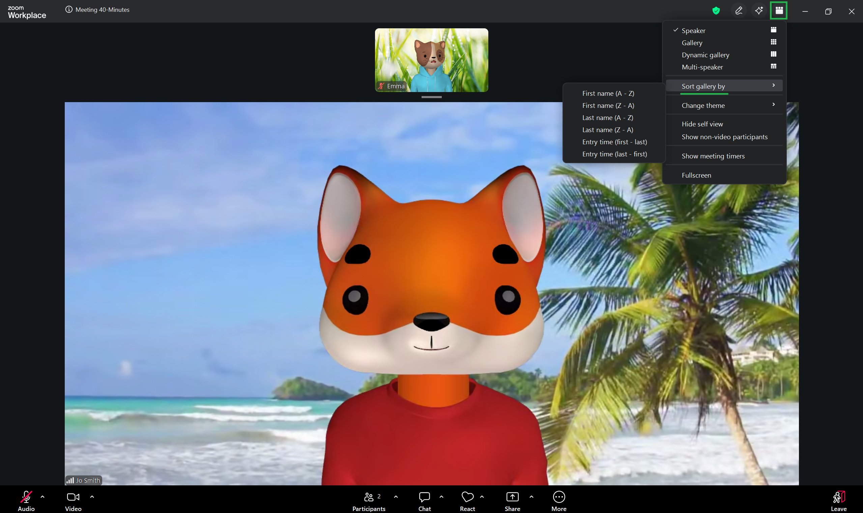
Task: Expand the caret next to Participants
Action: [396, 496]
